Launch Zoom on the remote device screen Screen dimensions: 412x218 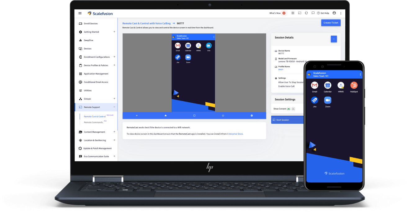pyautogui.click(x=187, y=57)
